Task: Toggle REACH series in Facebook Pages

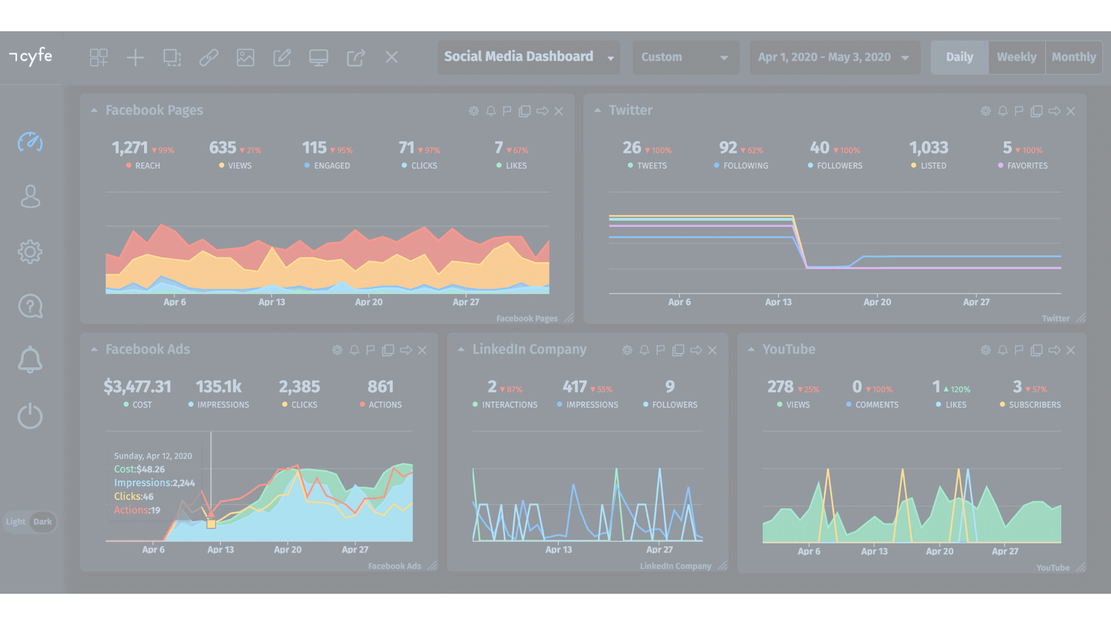Action: pos(143,166)
